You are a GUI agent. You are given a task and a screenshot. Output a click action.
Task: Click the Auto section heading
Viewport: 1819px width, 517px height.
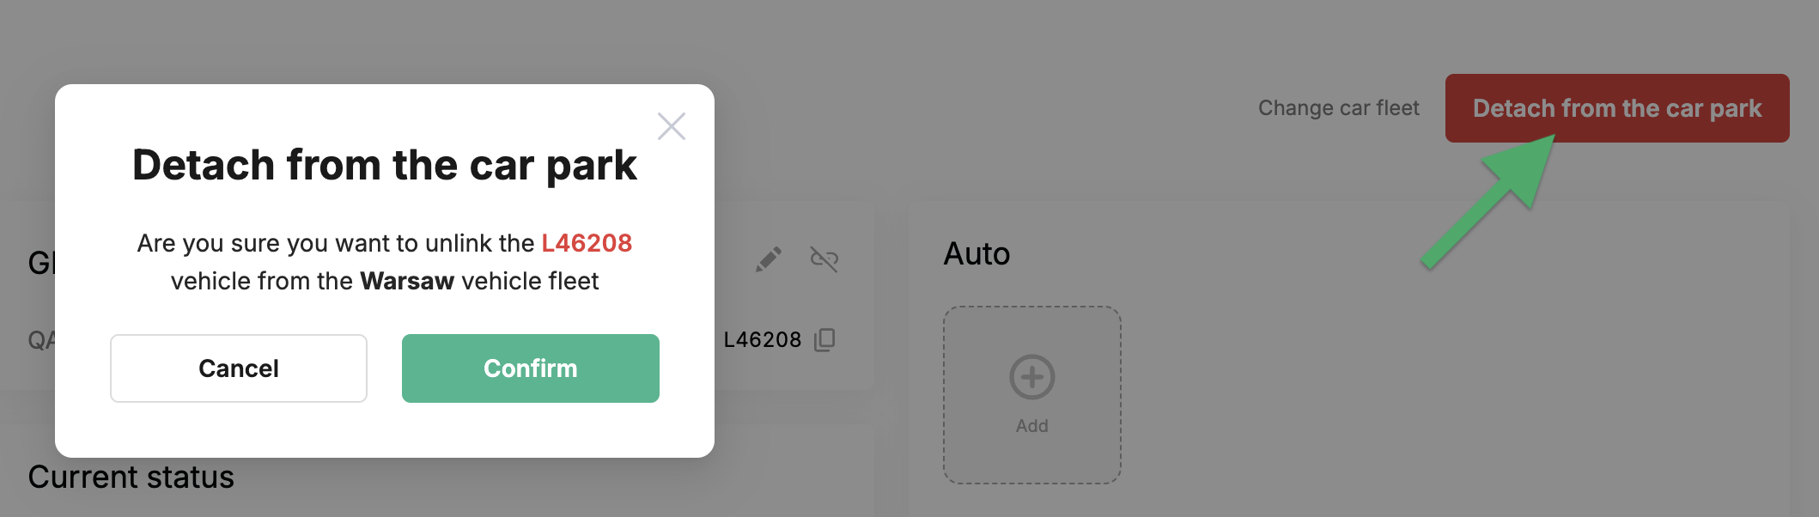(976, 254)
